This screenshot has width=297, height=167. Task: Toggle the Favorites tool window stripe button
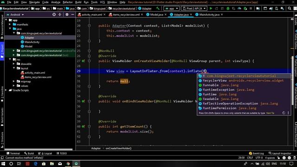[2, 94]
